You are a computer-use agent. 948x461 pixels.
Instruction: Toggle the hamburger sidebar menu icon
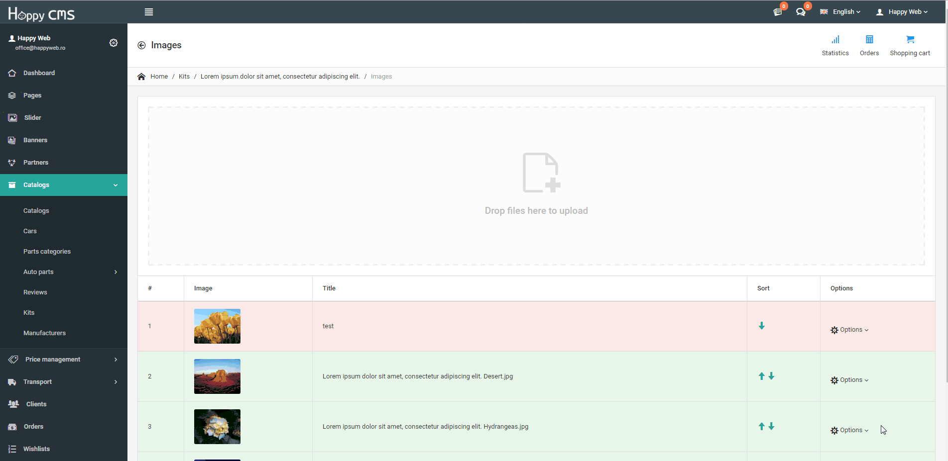149,12
